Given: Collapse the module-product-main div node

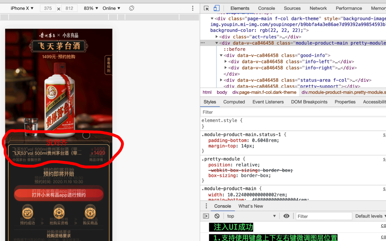Looking at the screenshot, I should (x=217, y=43).
